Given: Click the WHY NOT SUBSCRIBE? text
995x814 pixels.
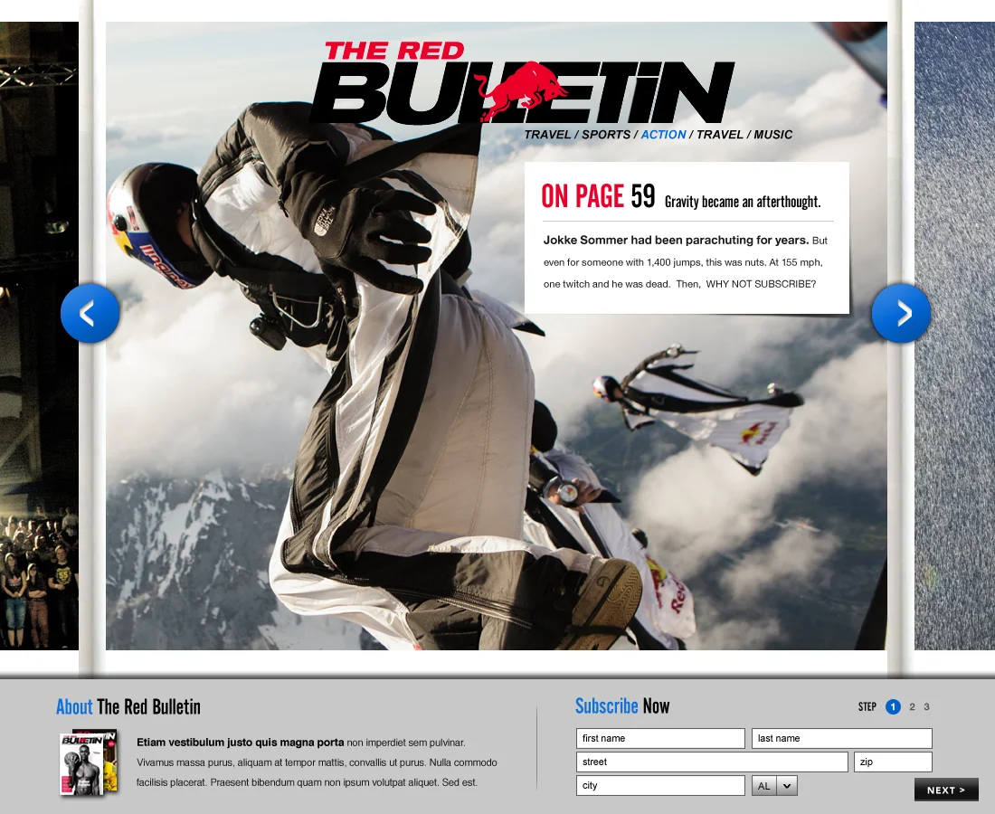Looking at the screenshot, I should tap(761, 284).
